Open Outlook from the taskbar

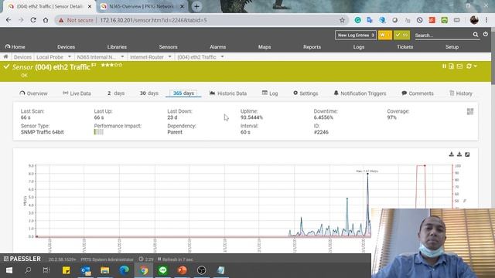click(x=86, y=270)
